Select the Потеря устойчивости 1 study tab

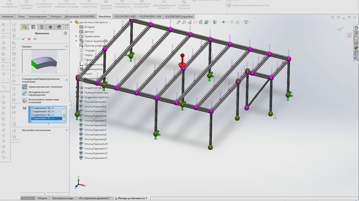tap(131, 198)
